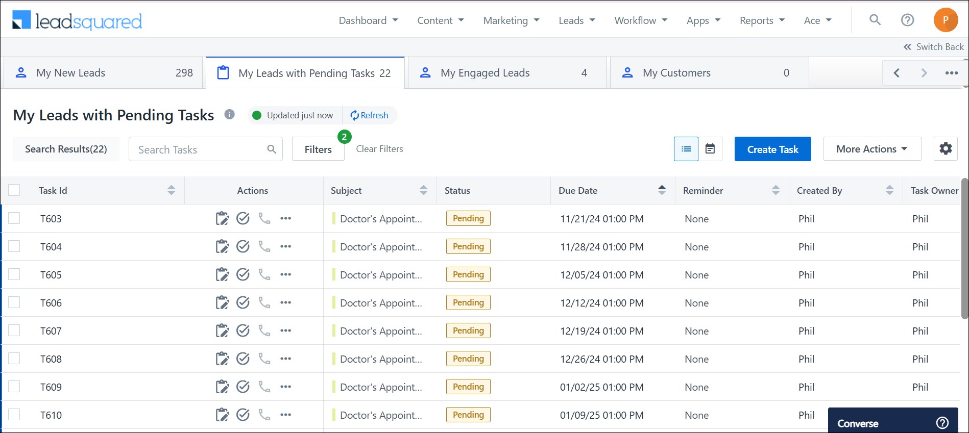This screenshot has height=433, width=969.
Task: Open the Filters button
Action: (x=318, y=149)
